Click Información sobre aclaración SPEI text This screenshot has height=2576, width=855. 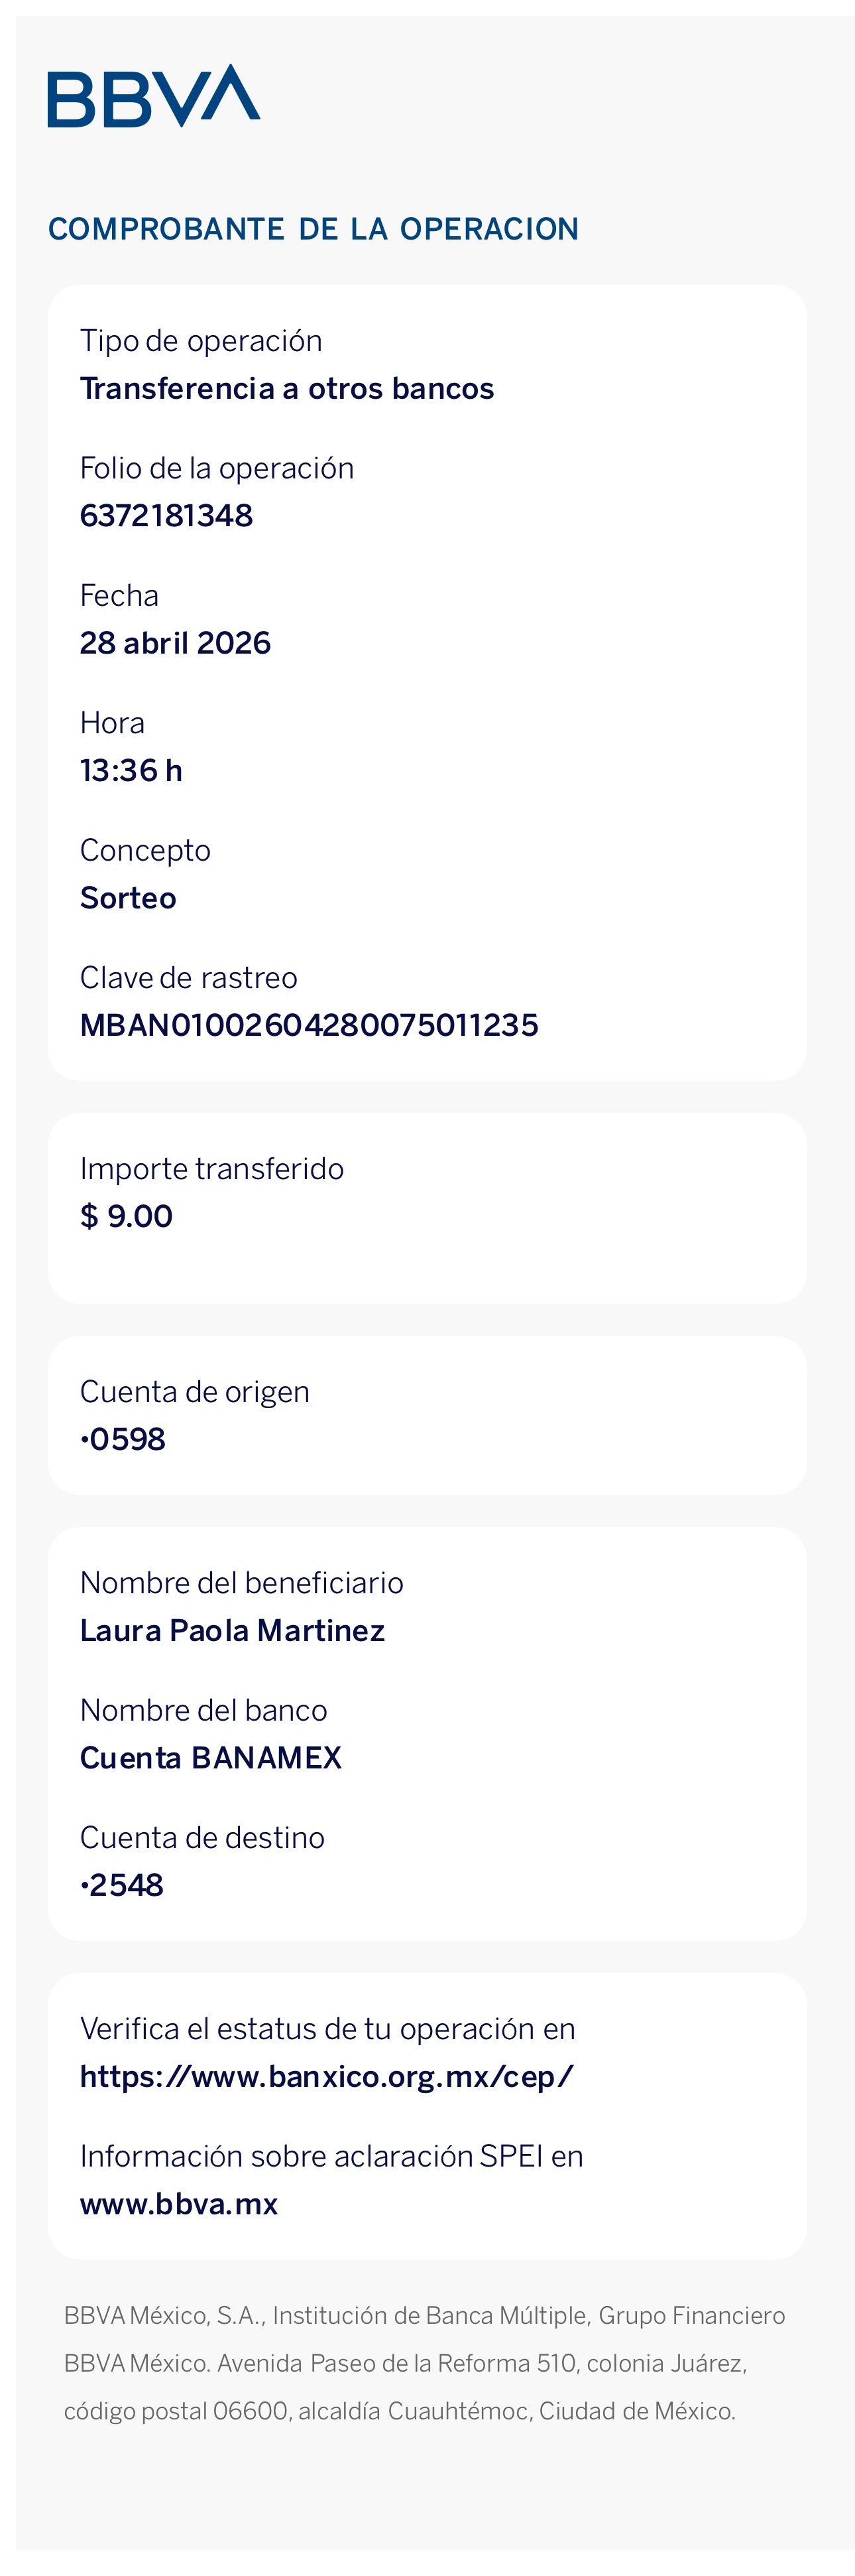click(x=331, y=2157)
